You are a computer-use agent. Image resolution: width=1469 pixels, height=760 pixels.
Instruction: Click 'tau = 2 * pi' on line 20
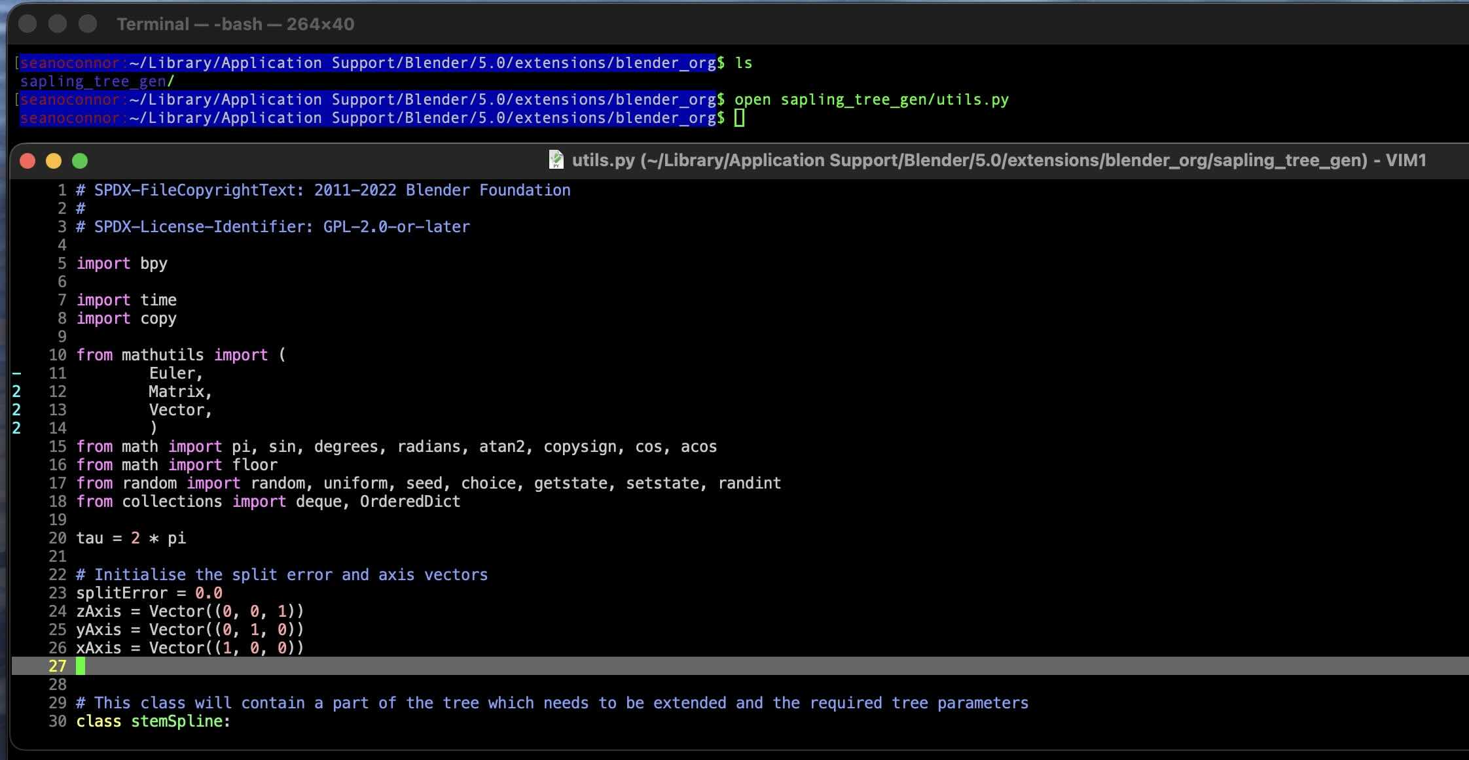131,538
